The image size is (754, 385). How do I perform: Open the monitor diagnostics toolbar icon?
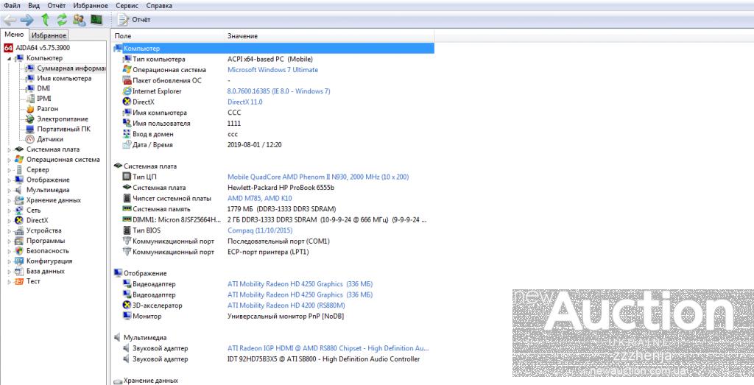click(96, 20)
